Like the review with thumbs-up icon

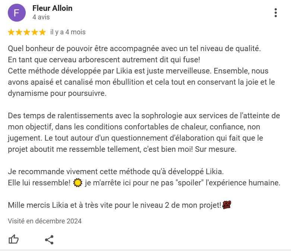click(13, 239)
